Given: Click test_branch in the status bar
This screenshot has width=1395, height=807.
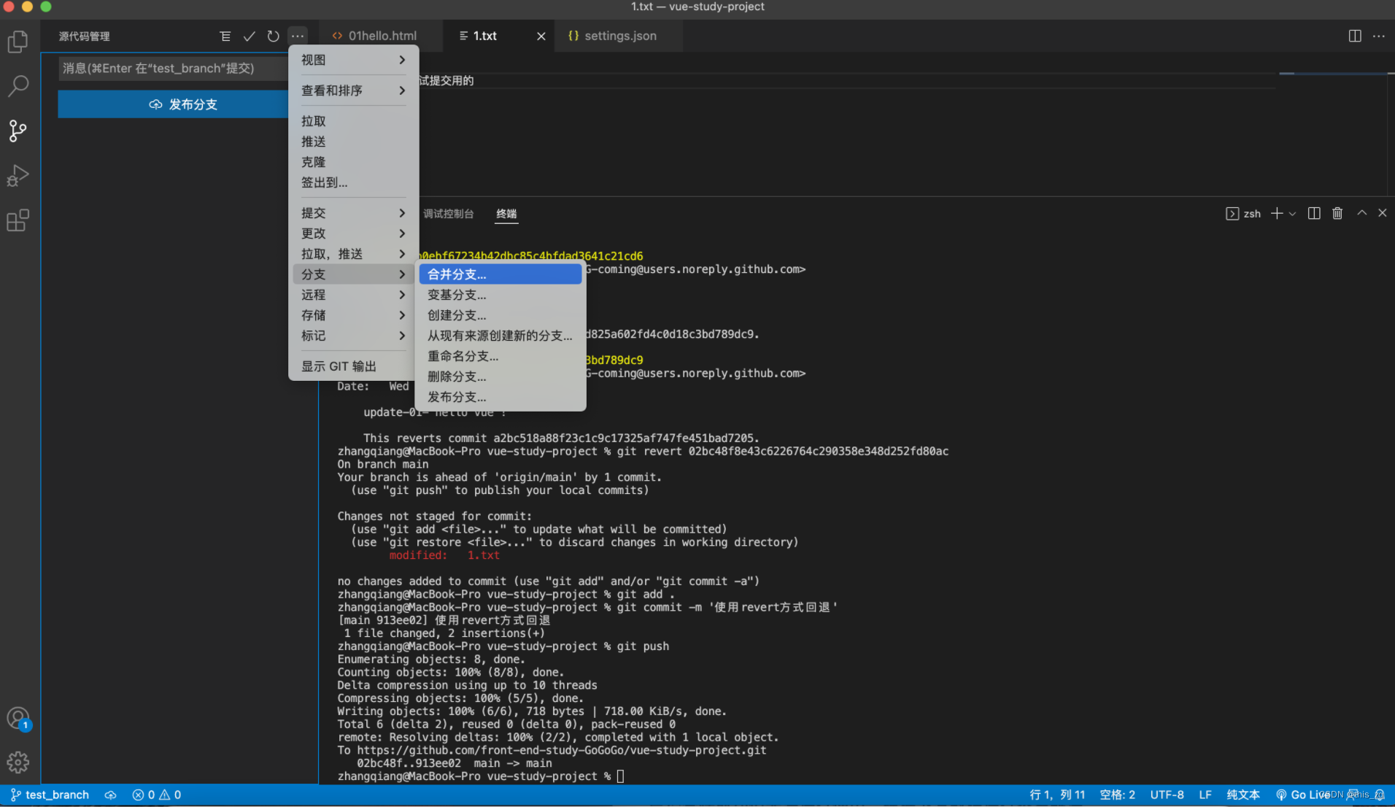Looking at the screenshot, I should [50, 795].
